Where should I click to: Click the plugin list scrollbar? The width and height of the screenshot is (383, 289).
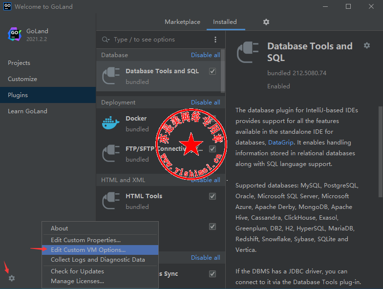(223, 71)
